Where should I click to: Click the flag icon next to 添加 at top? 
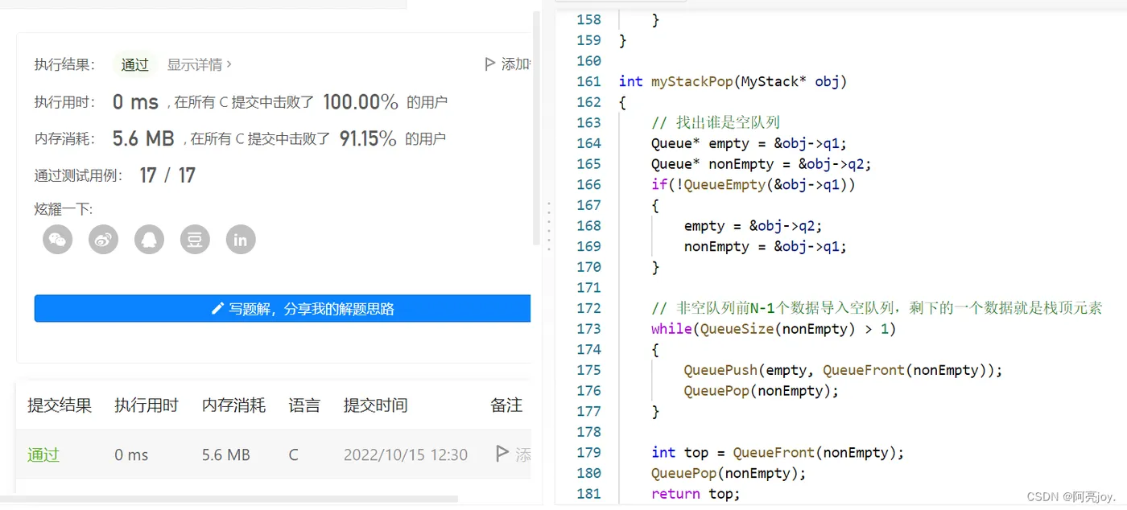(x=489, y=64)
